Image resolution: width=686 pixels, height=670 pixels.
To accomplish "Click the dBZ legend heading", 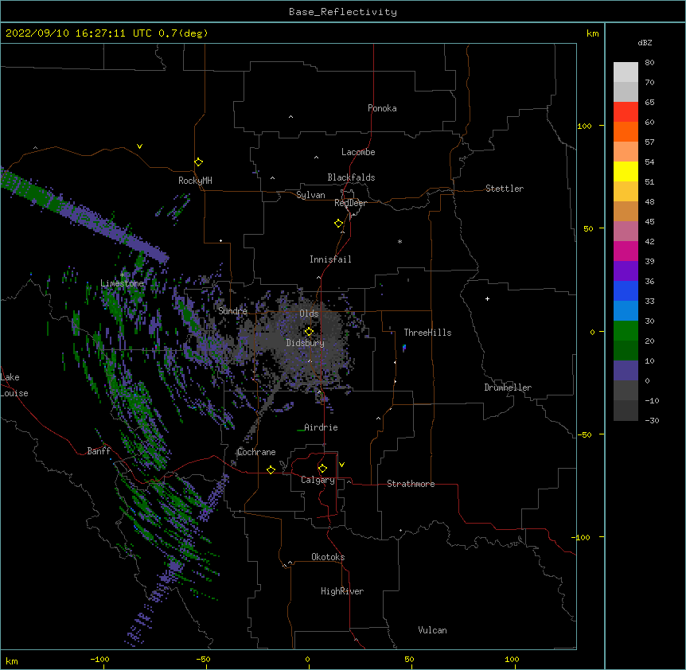I will tap(645, 43).
